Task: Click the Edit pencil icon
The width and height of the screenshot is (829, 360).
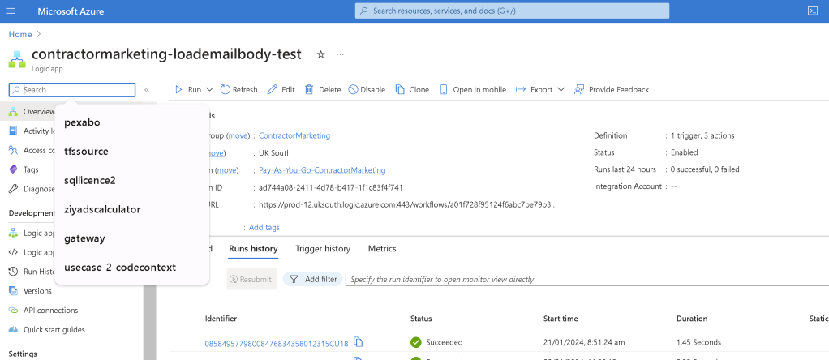Action: coord(273,89)
